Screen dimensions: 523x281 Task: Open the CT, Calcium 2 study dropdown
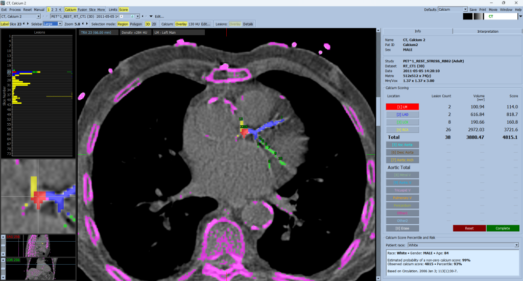point(38,16)
